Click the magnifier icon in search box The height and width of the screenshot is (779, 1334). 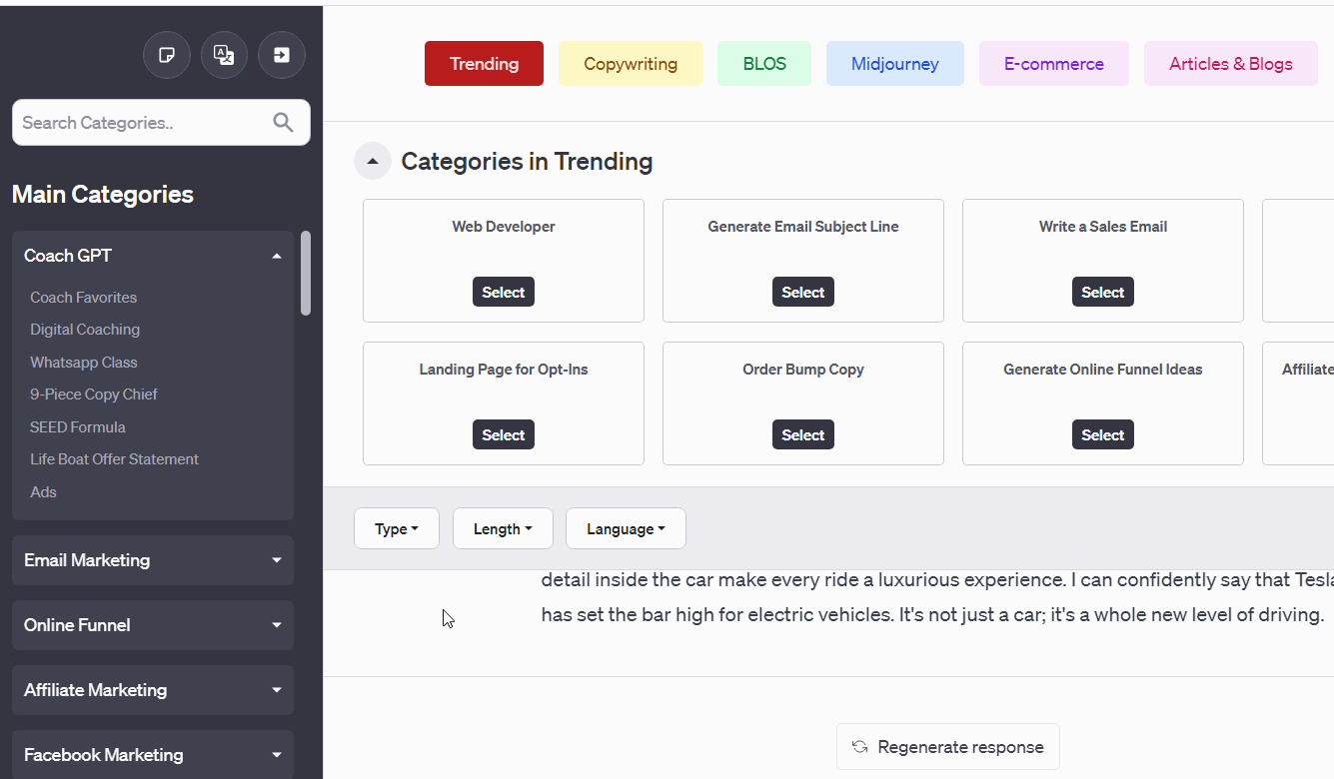pyautogui.click(x=284, y=123)
